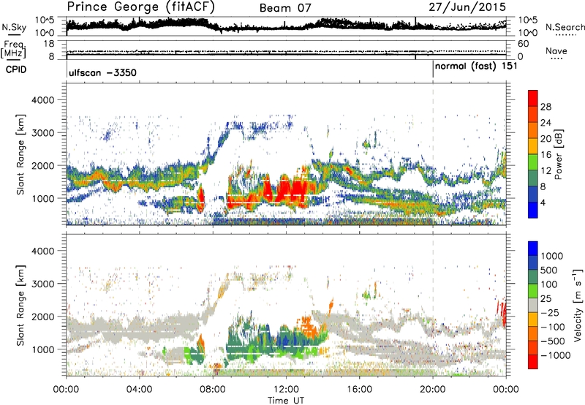Click the 'N.Sky' axis label

click(x=14, y=27)
